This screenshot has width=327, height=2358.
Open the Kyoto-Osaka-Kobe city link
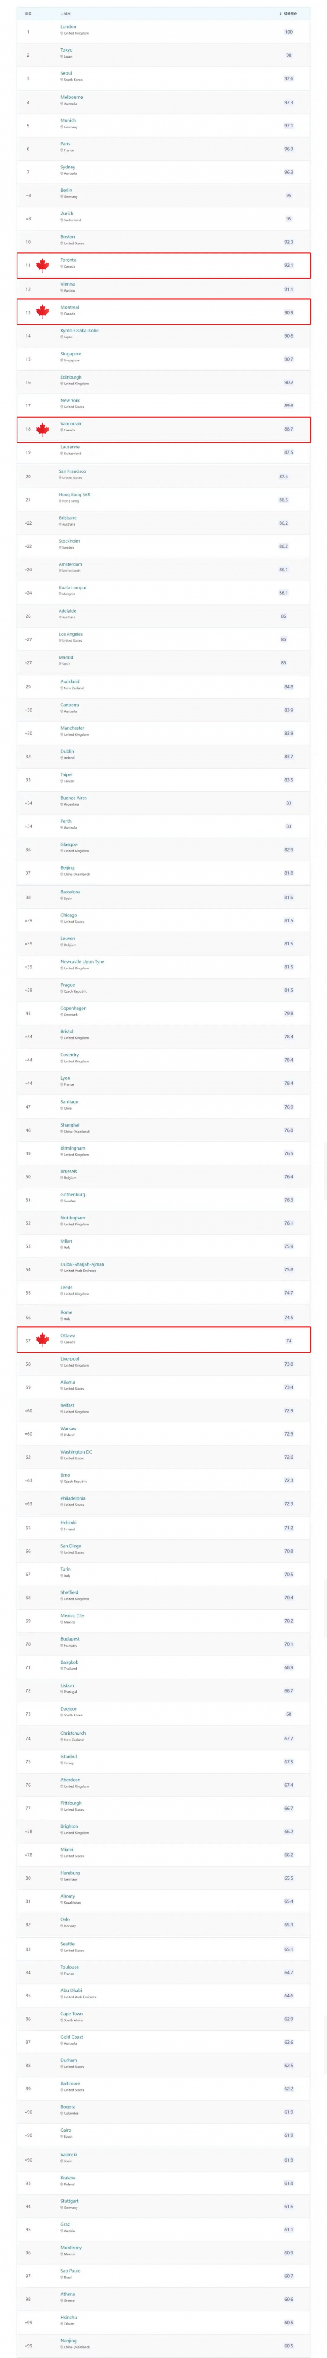(x=80, y=330)
